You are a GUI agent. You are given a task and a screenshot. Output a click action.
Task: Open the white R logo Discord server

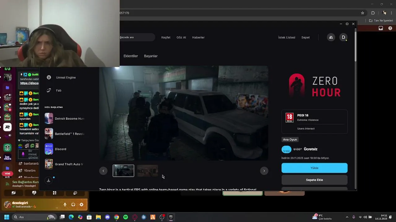pyautogui.click(x=7, y=127)
